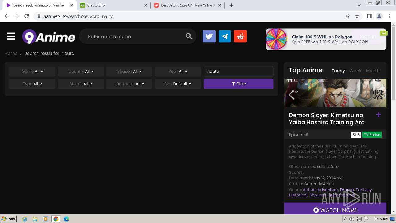Image resolution: width=396 pixels, height=223 pixels.
Task: Open the Action genre link
Action: pos(309,190)
